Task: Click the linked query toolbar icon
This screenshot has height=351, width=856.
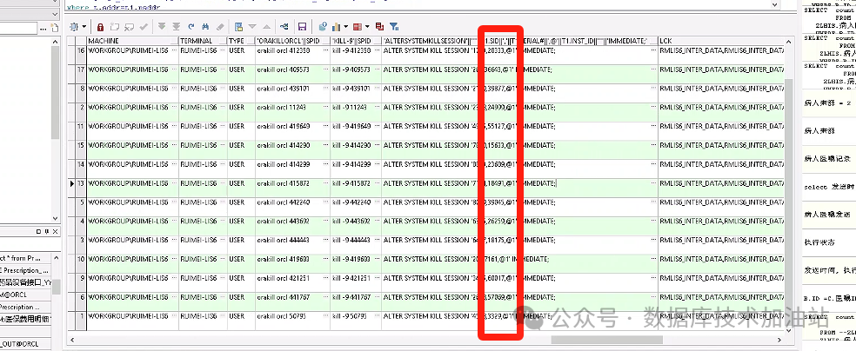Action: [284, 26]
